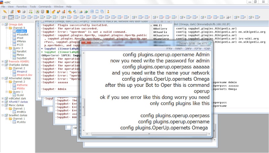Expand the freenode ASHER1 network node
The image size is (269, 153).
click(3, 62)
